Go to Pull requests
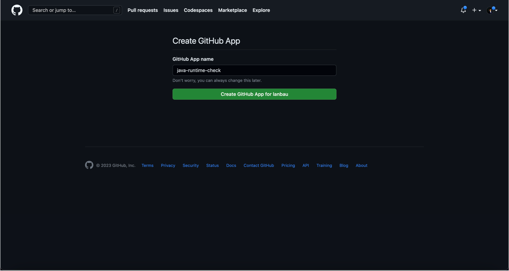 tap(143, 10)
